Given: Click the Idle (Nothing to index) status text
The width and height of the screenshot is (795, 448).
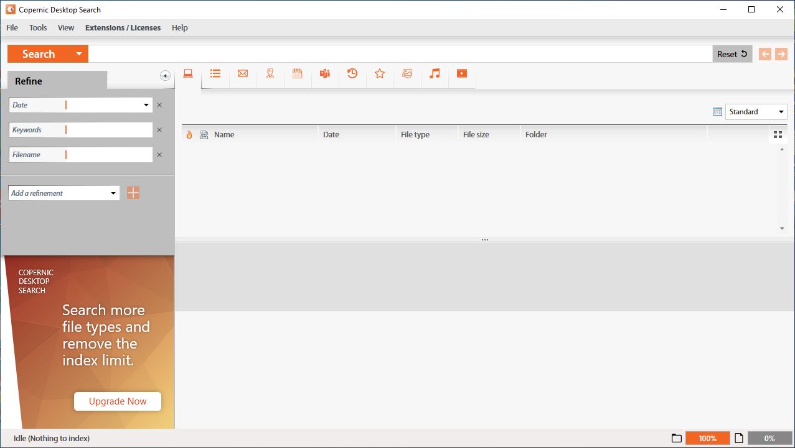Looking at the screenshot, I should [52, 438].
